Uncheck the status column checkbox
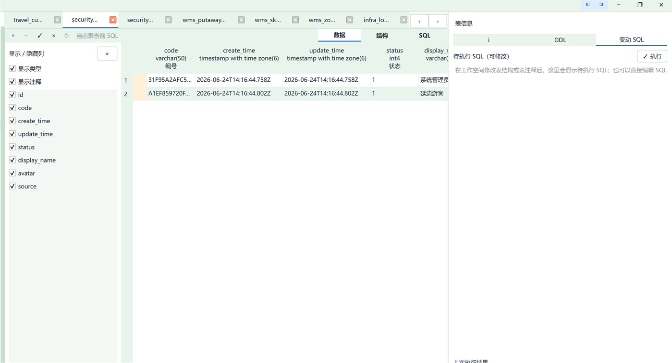 (12, 147)
